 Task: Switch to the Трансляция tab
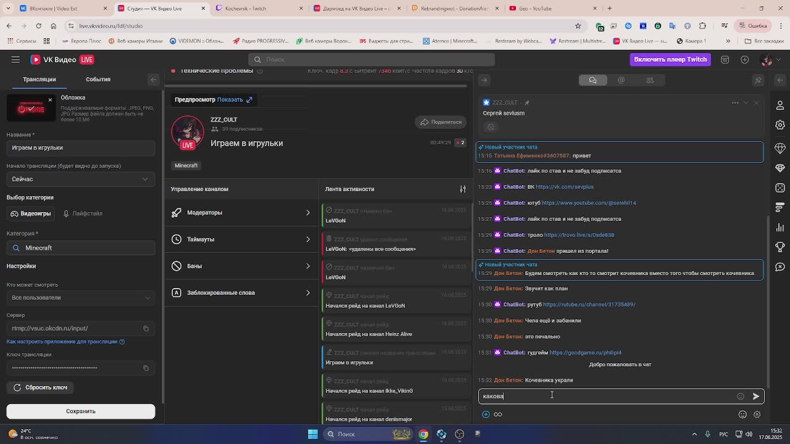click(39, 80)
